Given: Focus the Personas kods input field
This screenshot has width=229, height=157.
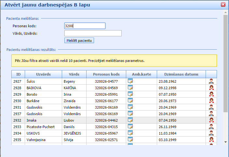Looking at the screenshot, I should [x=85, y=26].
